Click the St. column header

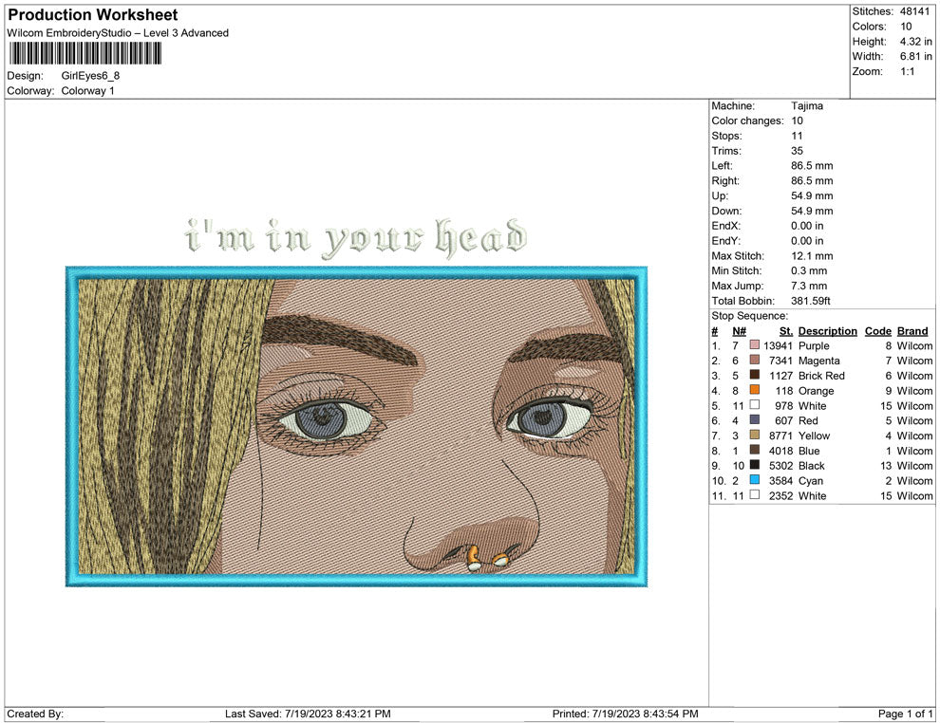pyautogui.click(x=785, y=331)
